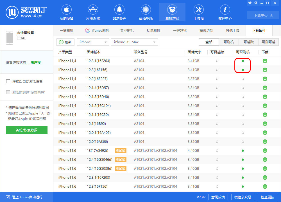The height and width of the screenshot is (202, 281).
Task: Click green flashable dot for 12.3(16F156) iPhone11,4
Action: (x=243, y=70)
